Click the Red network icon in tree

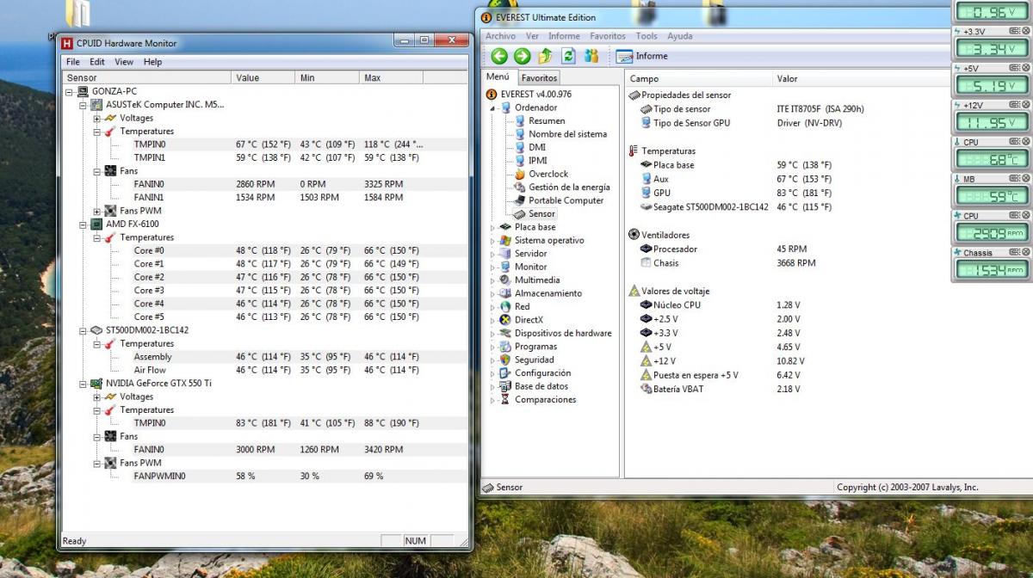(505, 306)
